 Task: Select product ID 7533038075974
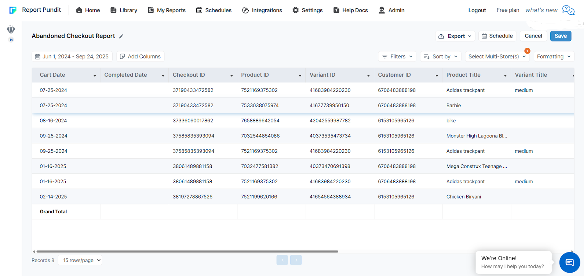(260, 105)
